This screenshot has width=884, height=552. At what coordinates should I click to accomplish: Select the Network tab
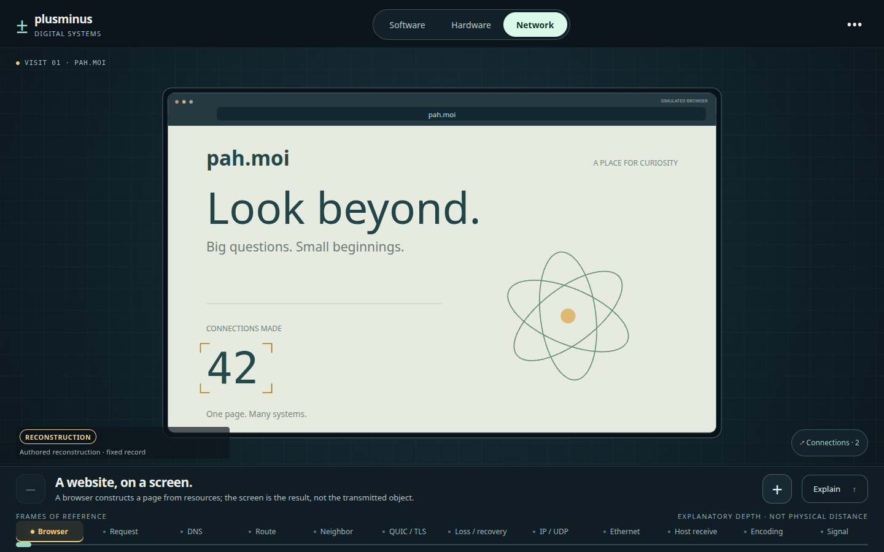click(535, 25)
